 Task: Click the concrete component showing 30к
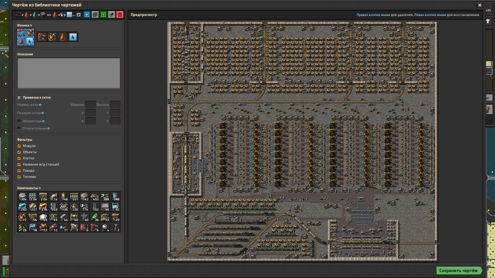[22, 197]
